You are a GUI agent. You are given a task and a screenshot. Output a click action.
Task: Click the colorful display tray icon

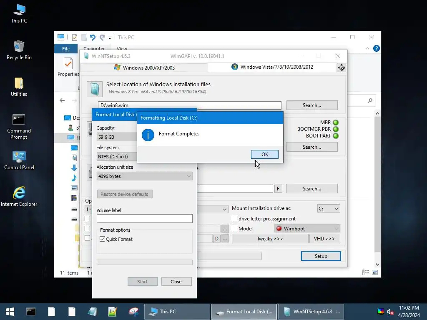click(380, 312)
